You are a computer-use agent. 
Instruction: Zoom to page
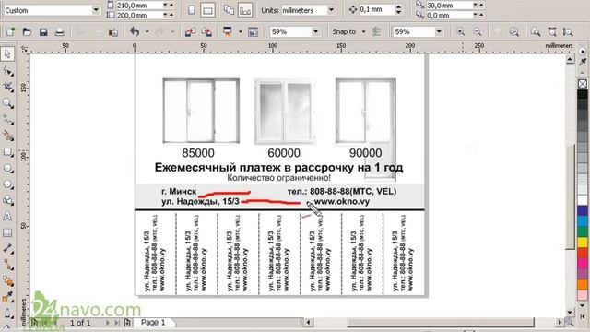(x=535, y=32)
